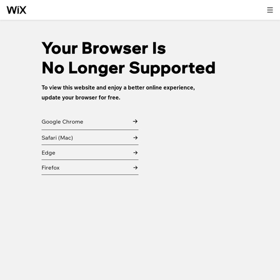Image resolution: width=280 pixels, height=280 pixels.
Task: Click the "To view this website" sentence
Action: tap(118, 88)
